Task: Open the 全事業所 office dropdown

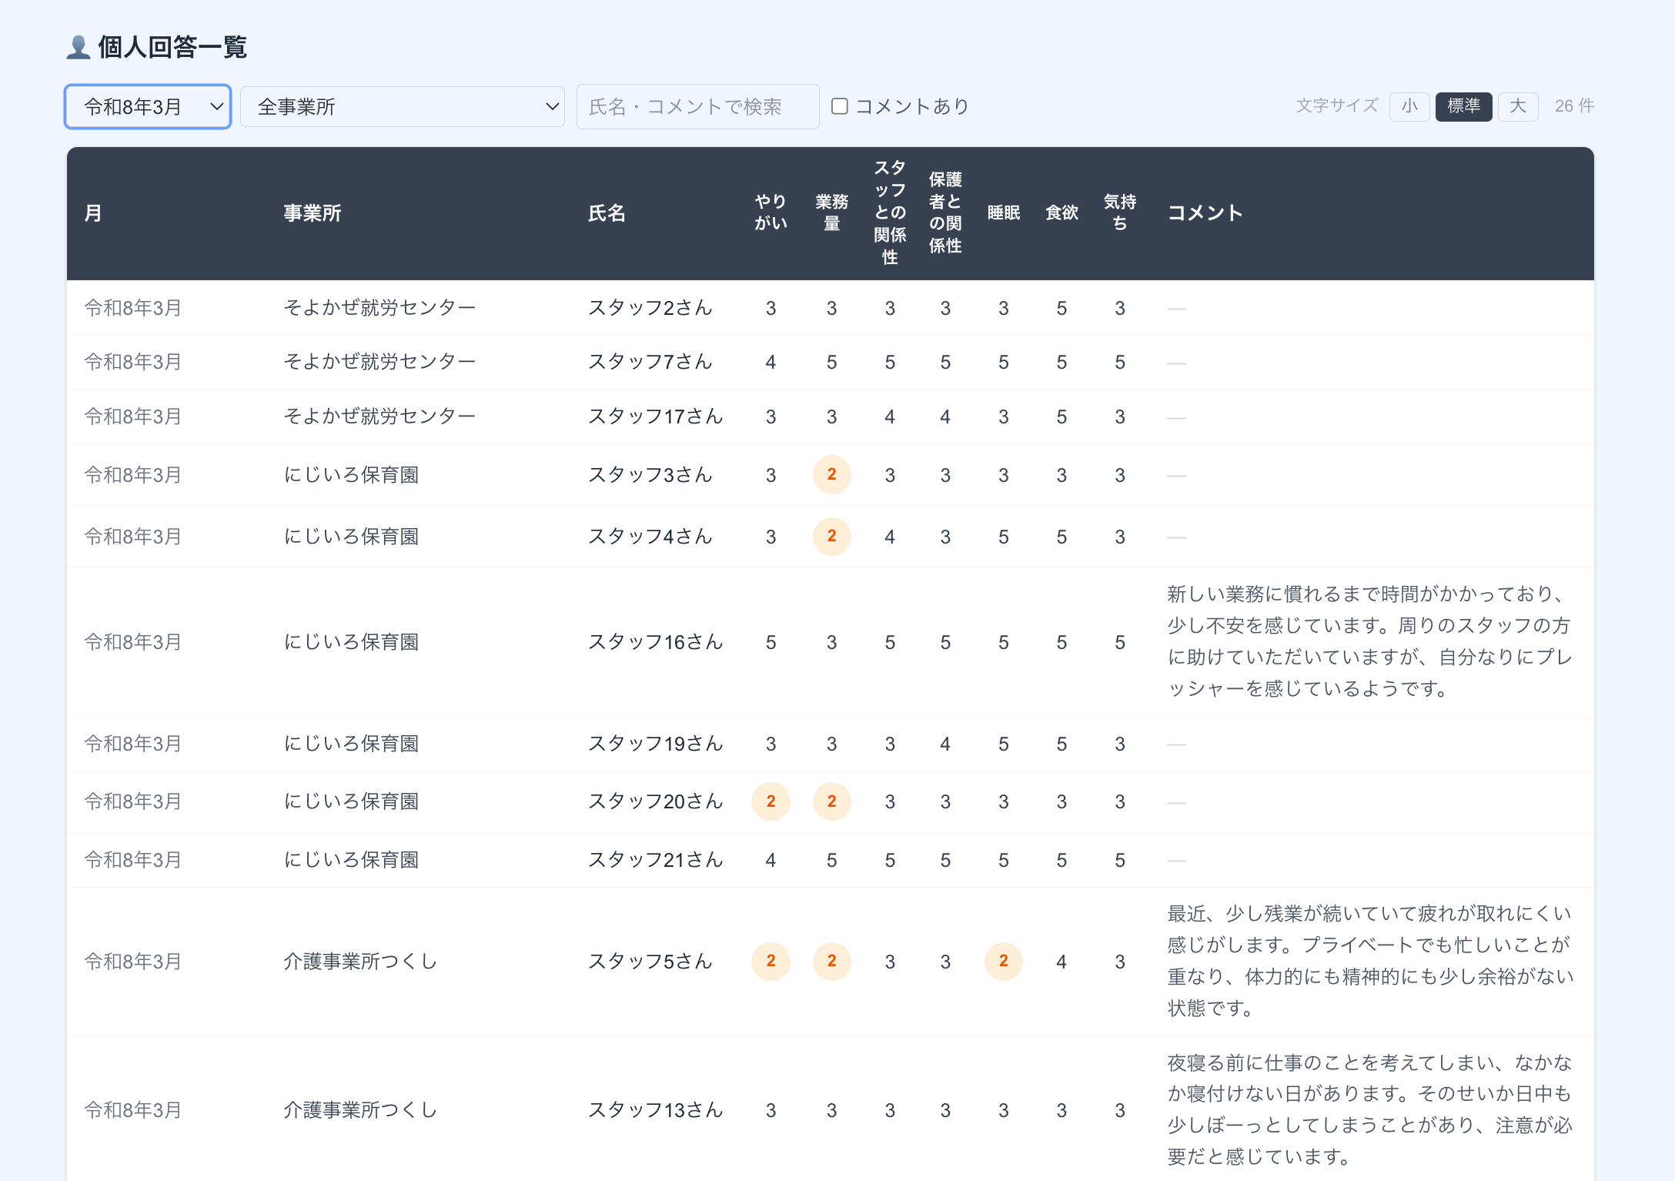Action: coord(403,107)
